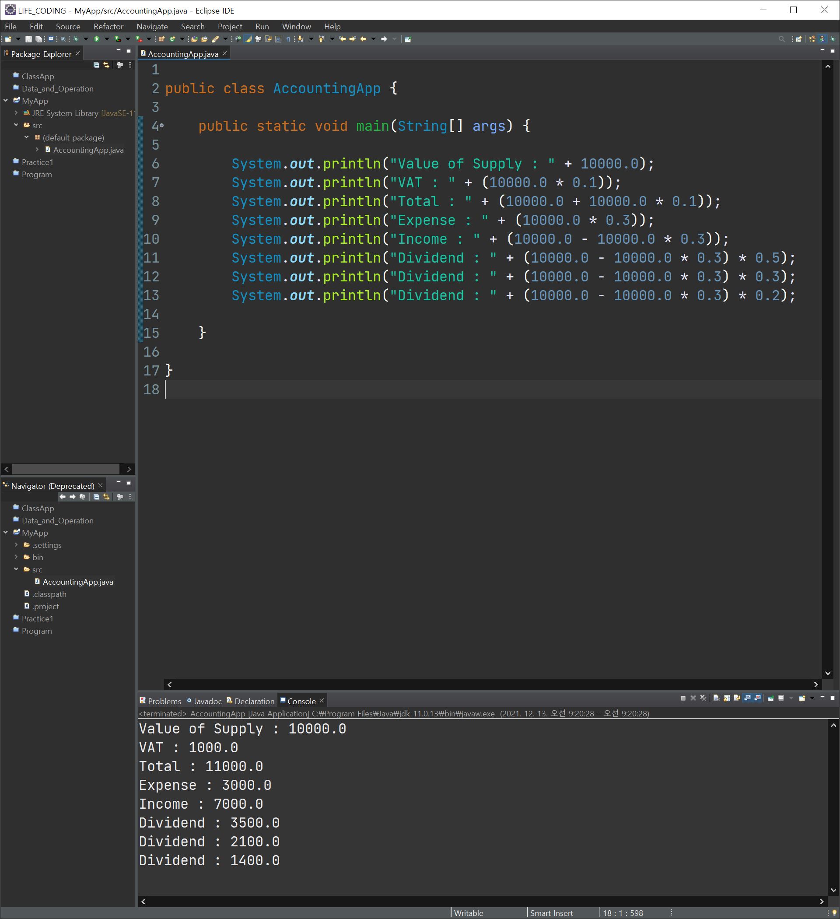Open the Refactor menu
The width and height of the screenshot is (840, 919).
108,26
